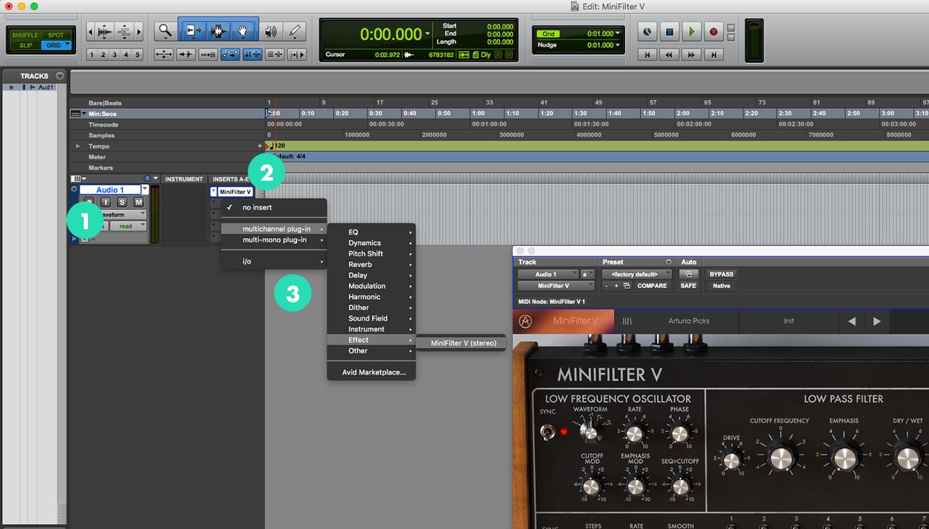Open the factory default preset dropdown
Screen dimensions: 929x529
(637, 274)
